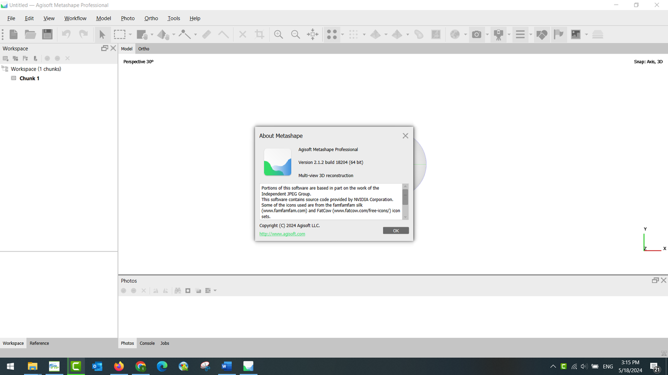Switch to the Jobs tab
Screen dimensions: 668x375
click(164, 343)
